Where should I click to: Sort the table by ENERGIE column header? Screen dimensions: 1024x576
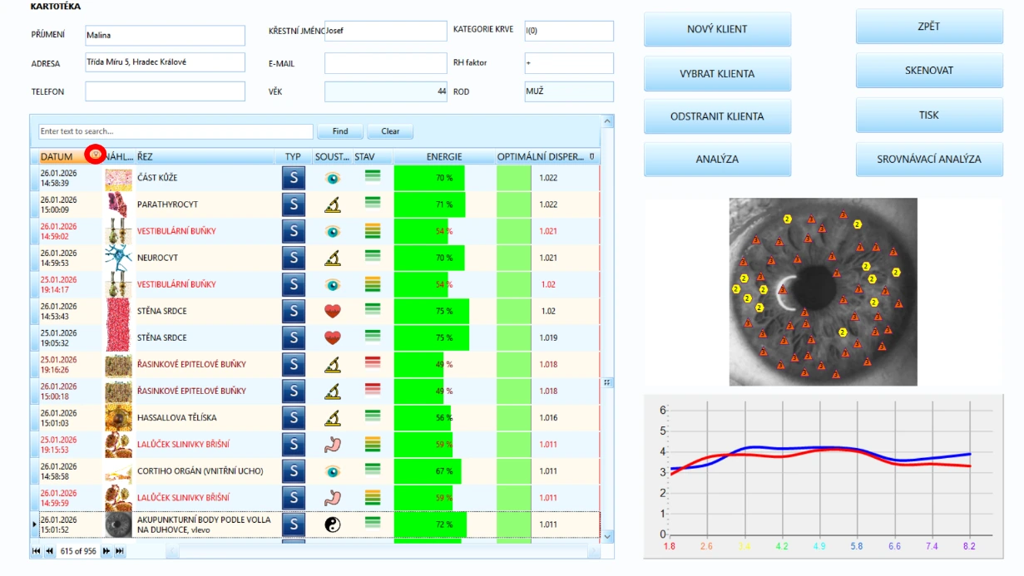pyautogui.click(x=444, y=156)
